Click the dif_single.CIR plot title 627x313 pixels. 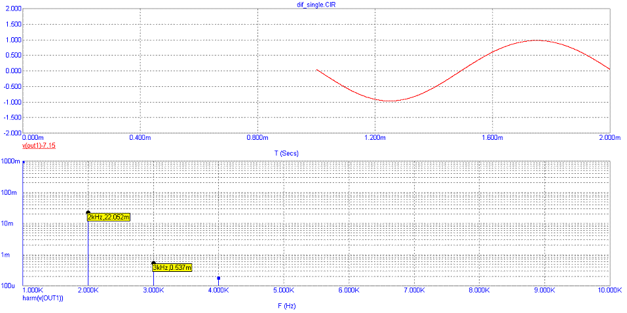[x=316, y=3]
